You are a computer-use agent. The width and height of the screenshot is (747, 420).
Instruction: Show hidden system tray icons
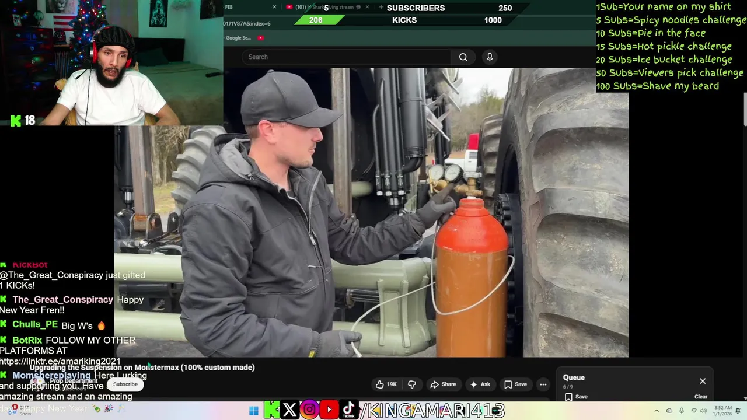(657, 411)
